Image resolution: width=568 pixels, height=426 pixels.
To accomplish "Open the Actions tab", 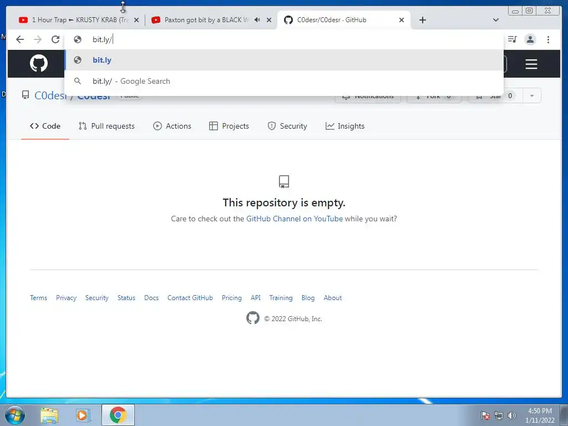I will tap(172, 126).
